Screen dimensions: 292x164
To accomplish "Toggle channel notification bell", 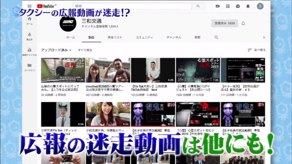I will pos(243,23).
